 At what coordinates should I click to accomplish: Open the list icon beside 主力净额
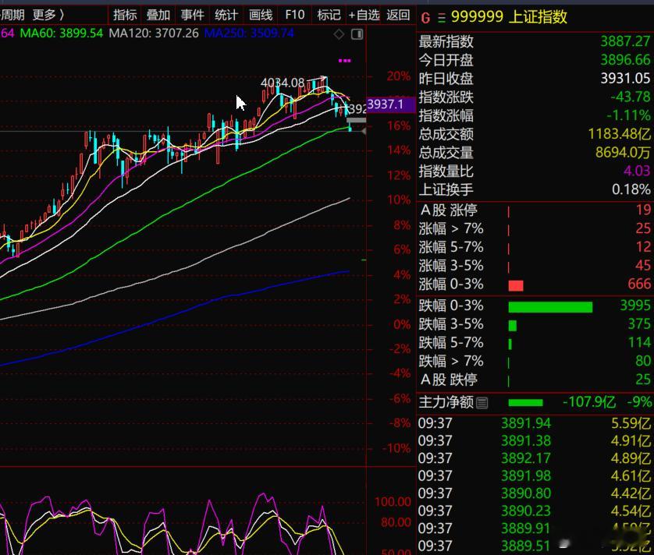482,403
